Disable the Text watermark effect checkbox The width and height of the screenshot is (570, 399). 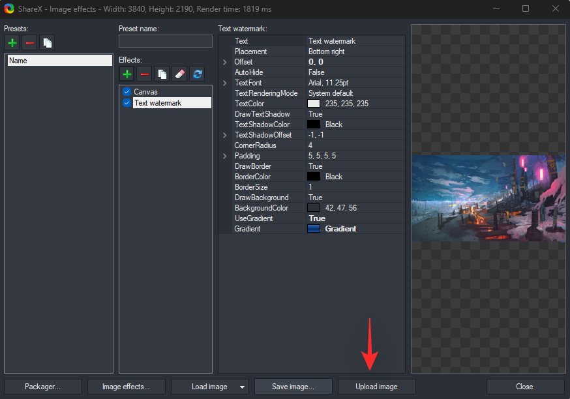tap(127, 102)
